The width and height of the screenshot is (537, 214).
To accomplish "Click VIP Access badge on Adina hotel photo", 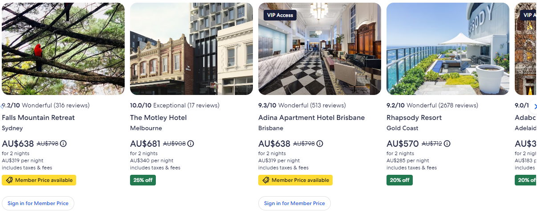I will click(280, 15).
